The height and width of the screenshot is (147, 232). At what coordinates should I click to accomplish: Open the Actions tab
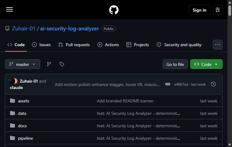coord(108,45)
